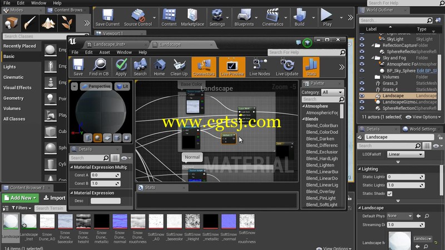The image size is (445, 250).
Task: Open the palette Category All dropdown
Action: (x=332, y=92)
